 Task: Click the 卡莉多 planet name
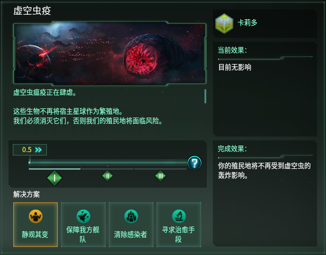point(247,23)
